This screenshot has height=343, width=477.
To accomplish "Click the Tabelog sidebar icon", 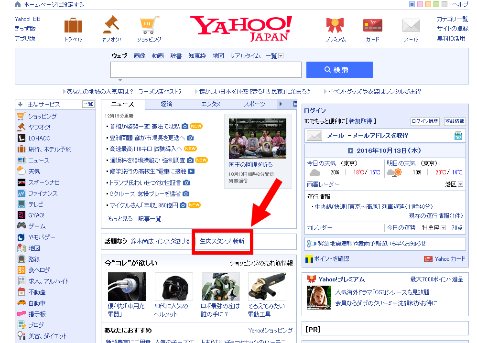I will [x=22, y=270].
